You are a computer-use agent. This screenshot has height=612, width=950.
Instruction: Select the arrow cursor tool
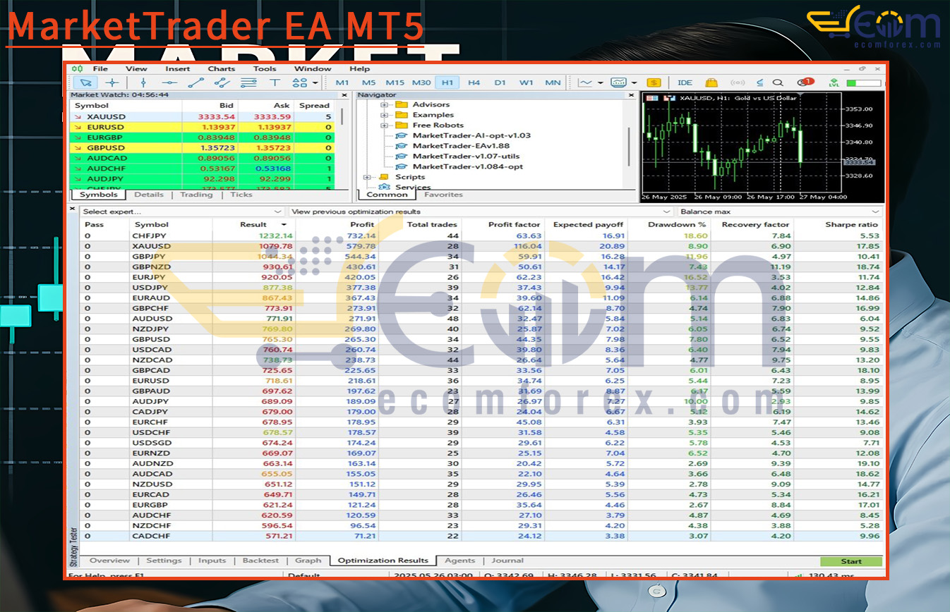[x=87, y=82]
